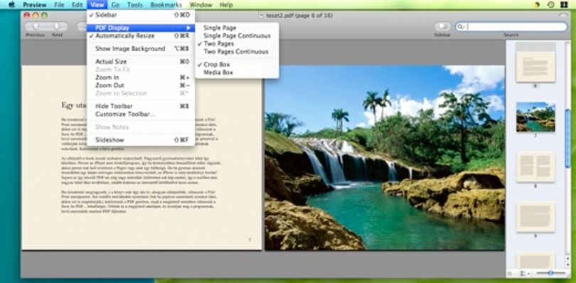Go to the Previous page arrow
The width and height of the screenshot is (576, 283).
point(36,26)
